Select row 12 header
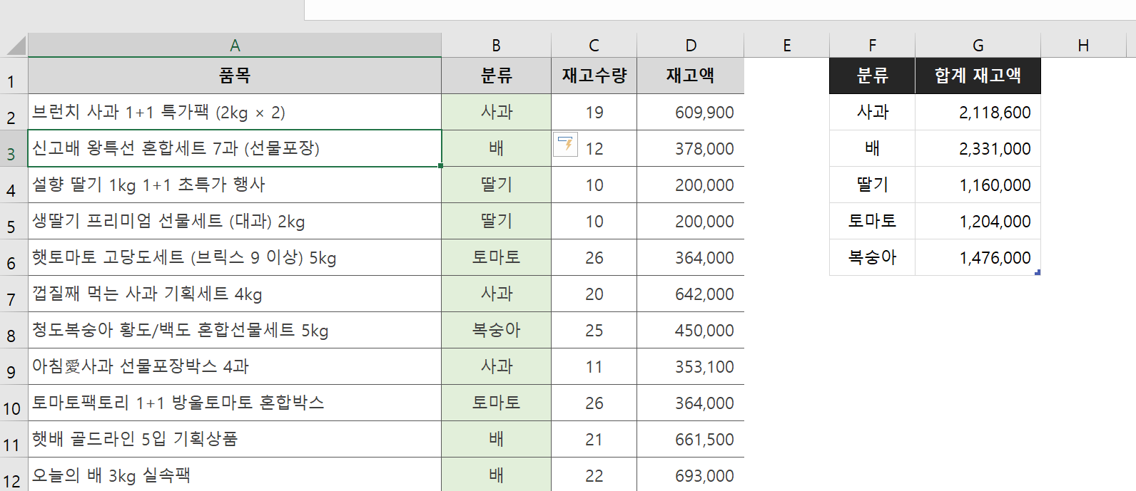Image resolution: width=1136 pixels, height=491 pixels. coord(14,475)
